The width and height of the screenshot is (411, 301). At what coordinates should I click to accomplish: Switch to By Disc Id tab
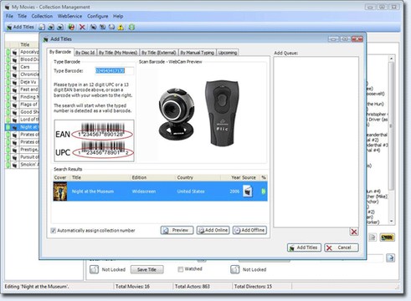coord(85,53)
